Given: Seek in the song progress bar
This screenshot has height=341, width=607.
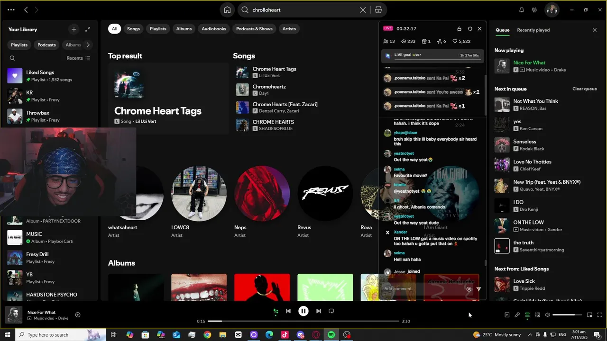Looking at the screenshot, I should (303, 321).
